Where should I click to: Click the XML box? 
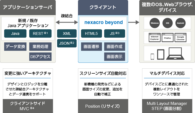(67, 33)
